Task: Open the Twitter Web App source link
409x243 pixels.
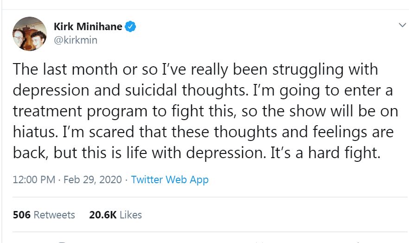Action: pos(170,180)
